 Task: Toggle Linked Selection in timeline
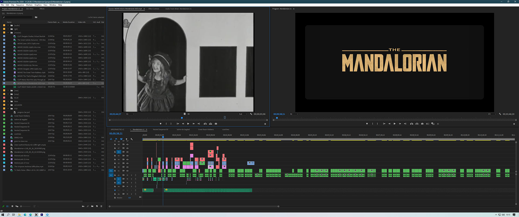(121, 139)
